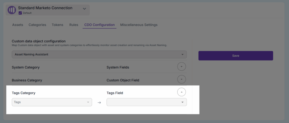Screen dimensions: 289x123
Task: Select the CDO Configuration tab
Action: [x=100, y=25]
